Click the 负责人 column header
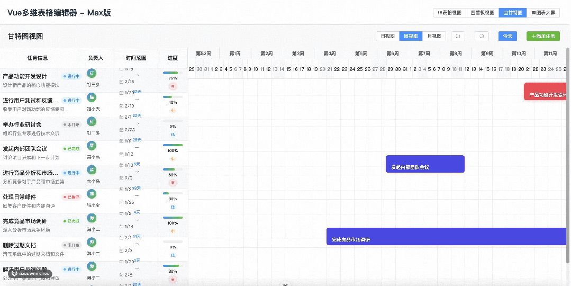Viewport: 571px width, 286px height. tap(95, 58)
